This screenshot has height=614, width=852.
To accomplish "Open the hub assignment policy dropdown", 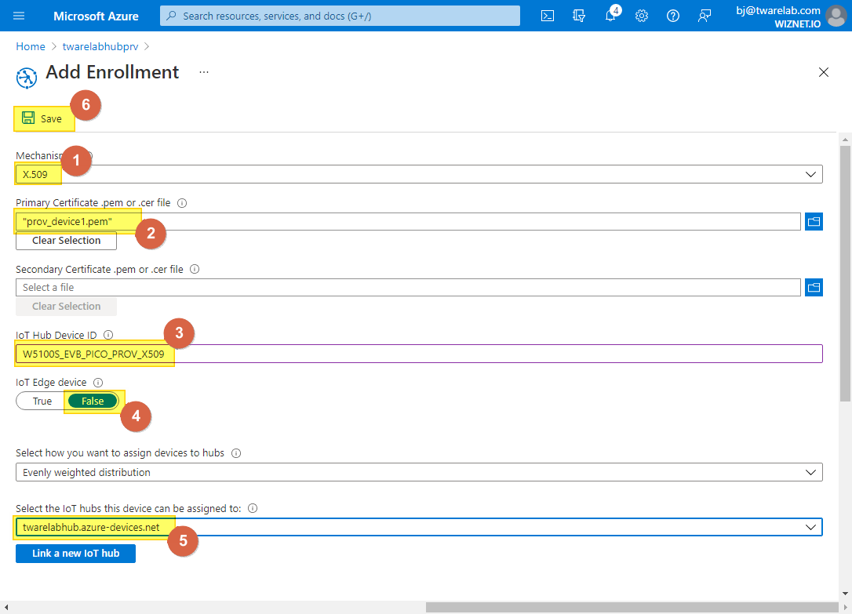I will (419, 472).
